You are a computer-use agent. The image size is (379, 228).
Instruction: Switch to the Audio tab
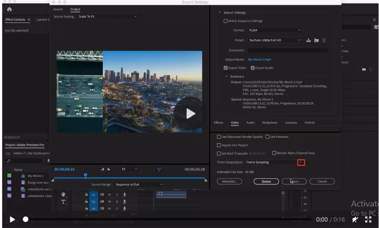point(250,123)
